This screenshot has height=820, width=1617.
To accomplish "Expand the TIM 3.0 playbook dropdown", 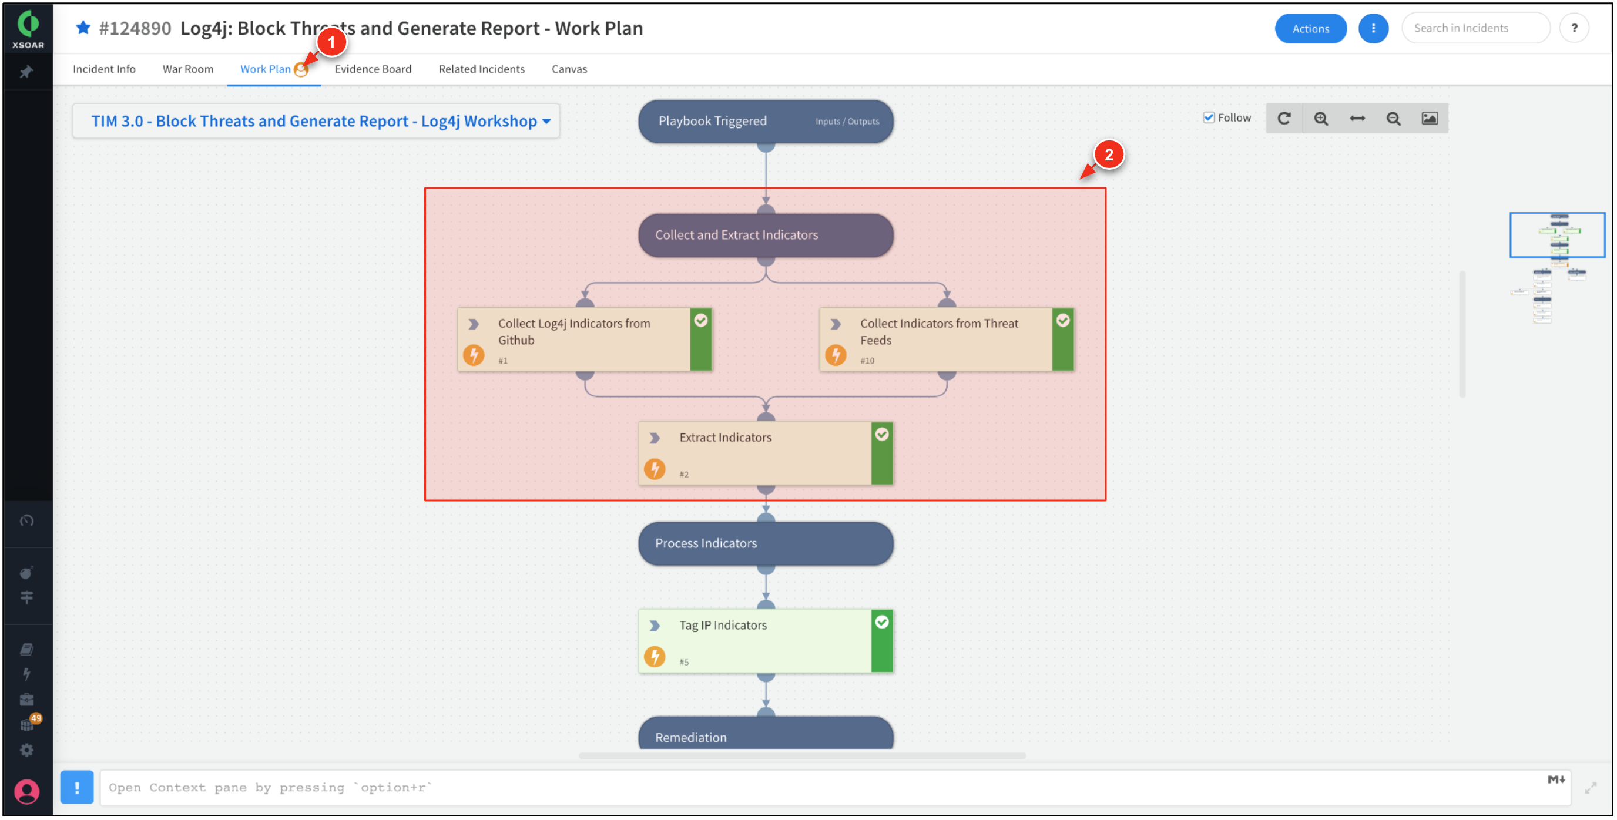I will coord(316,121).
